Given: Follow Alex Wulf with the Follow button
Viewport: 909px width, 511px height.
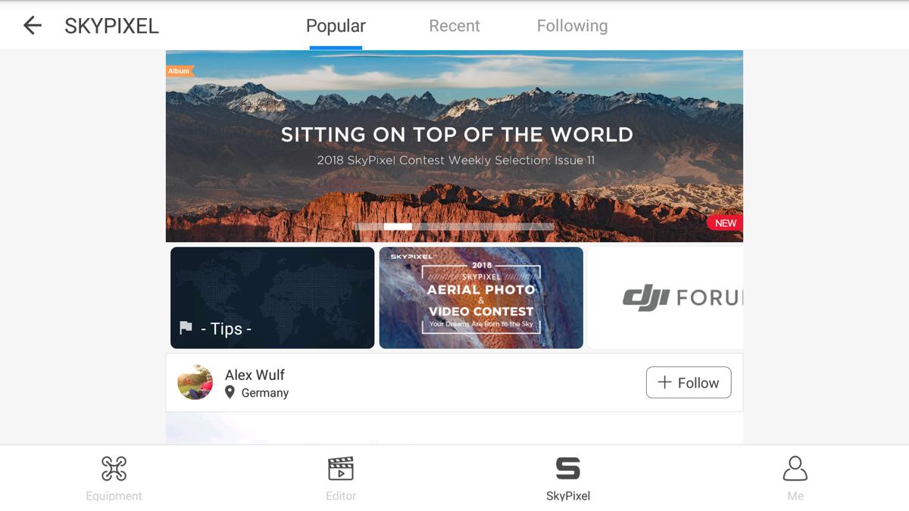Looking at the screenshot, I should pyautogui.click(x=689, y=382).
